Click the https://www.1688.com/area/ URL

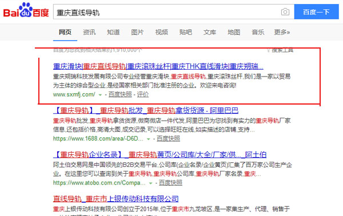click(x=98, y=139)
